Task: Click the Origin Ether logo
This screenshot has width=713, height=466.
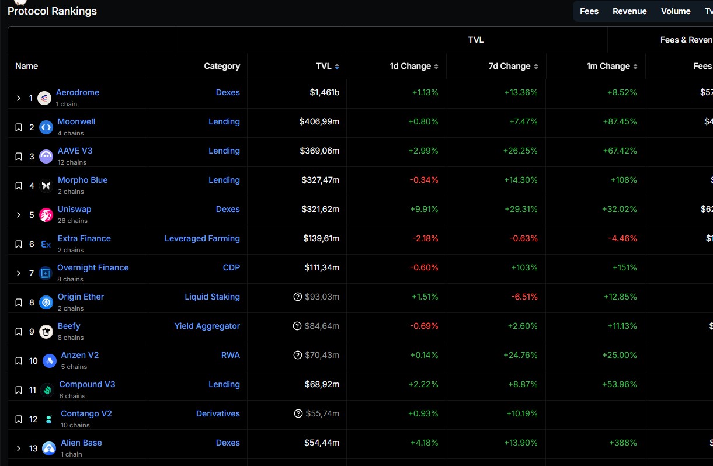Action: pyautogui.click(x=46, y=302)
